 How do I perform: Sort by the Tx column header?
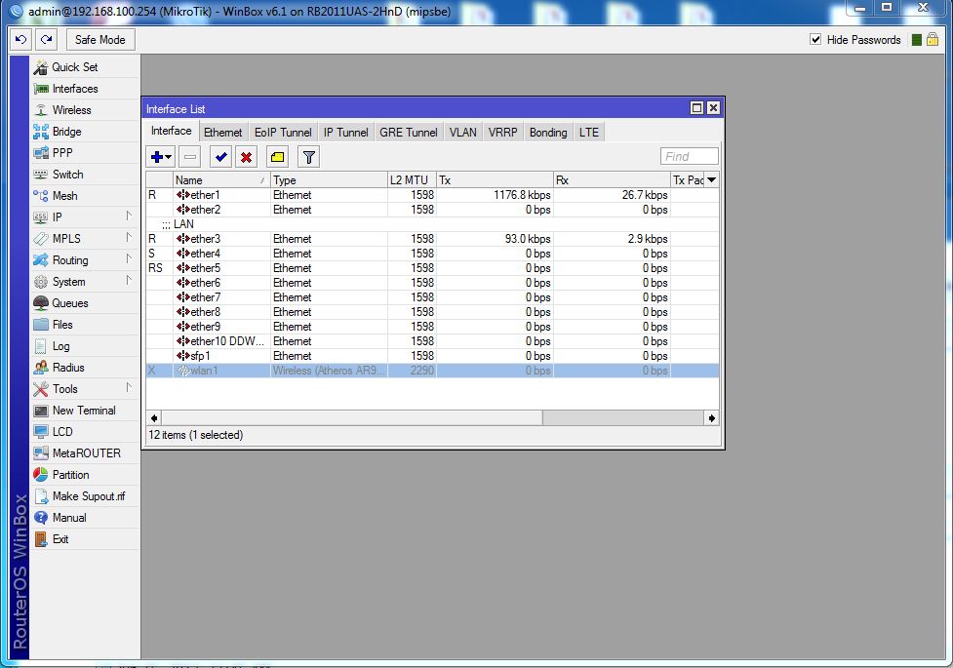coord(495,179)
